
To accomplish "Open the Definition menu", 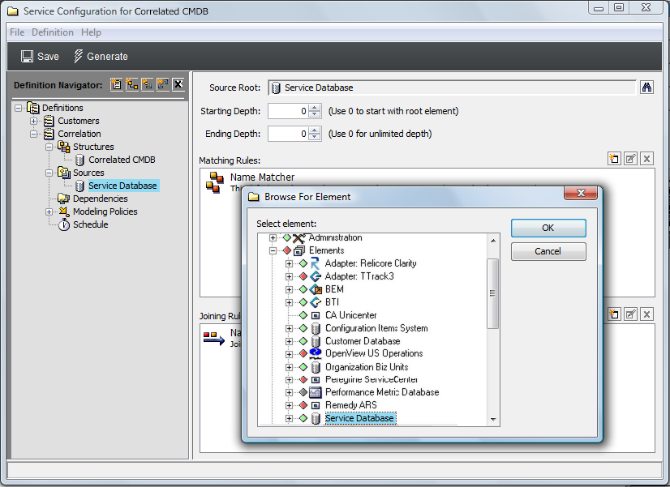I will (x=53, y=32).
